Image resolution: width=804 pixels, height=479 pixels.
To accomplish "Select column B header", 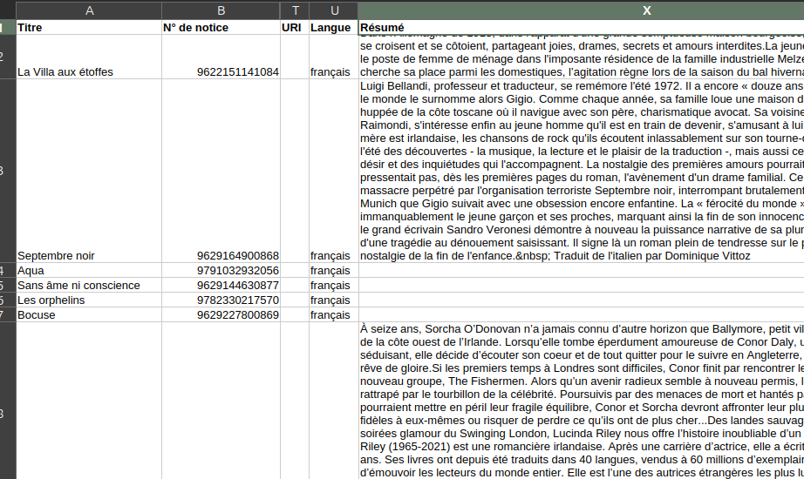I will tap(221, 10).
